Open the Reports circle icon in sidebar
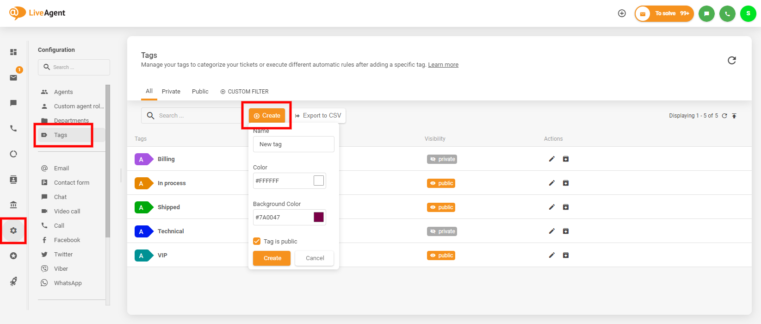761x324 pixels. point(13,154)
